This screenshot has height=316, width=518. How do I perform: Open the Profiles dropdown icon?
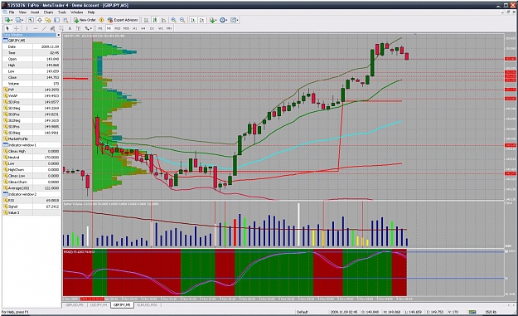click(x=19, y=20)
